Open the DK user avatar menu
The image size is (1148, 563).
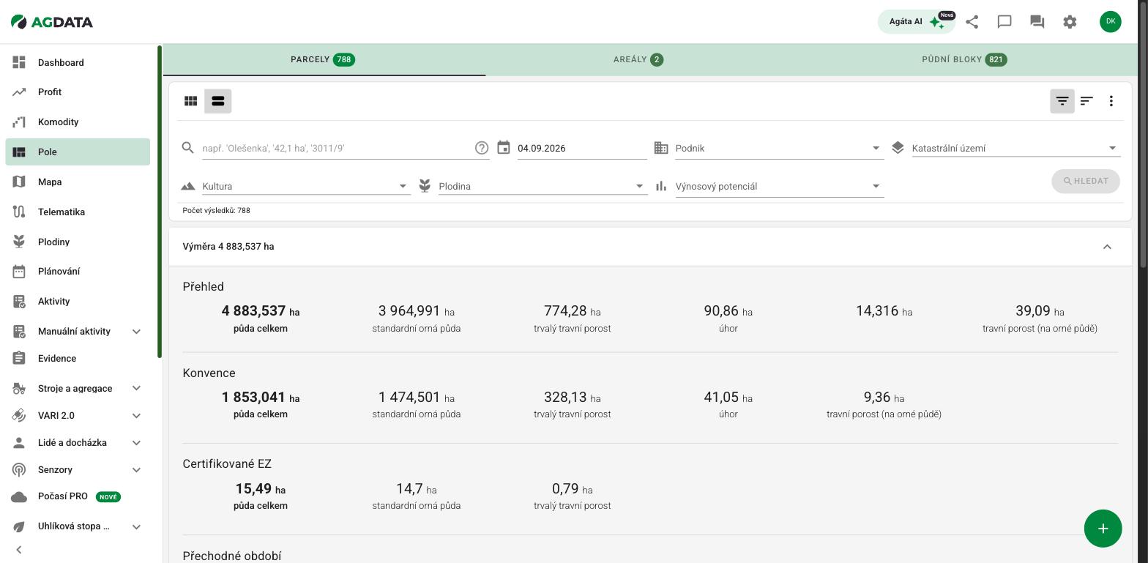1111,22
